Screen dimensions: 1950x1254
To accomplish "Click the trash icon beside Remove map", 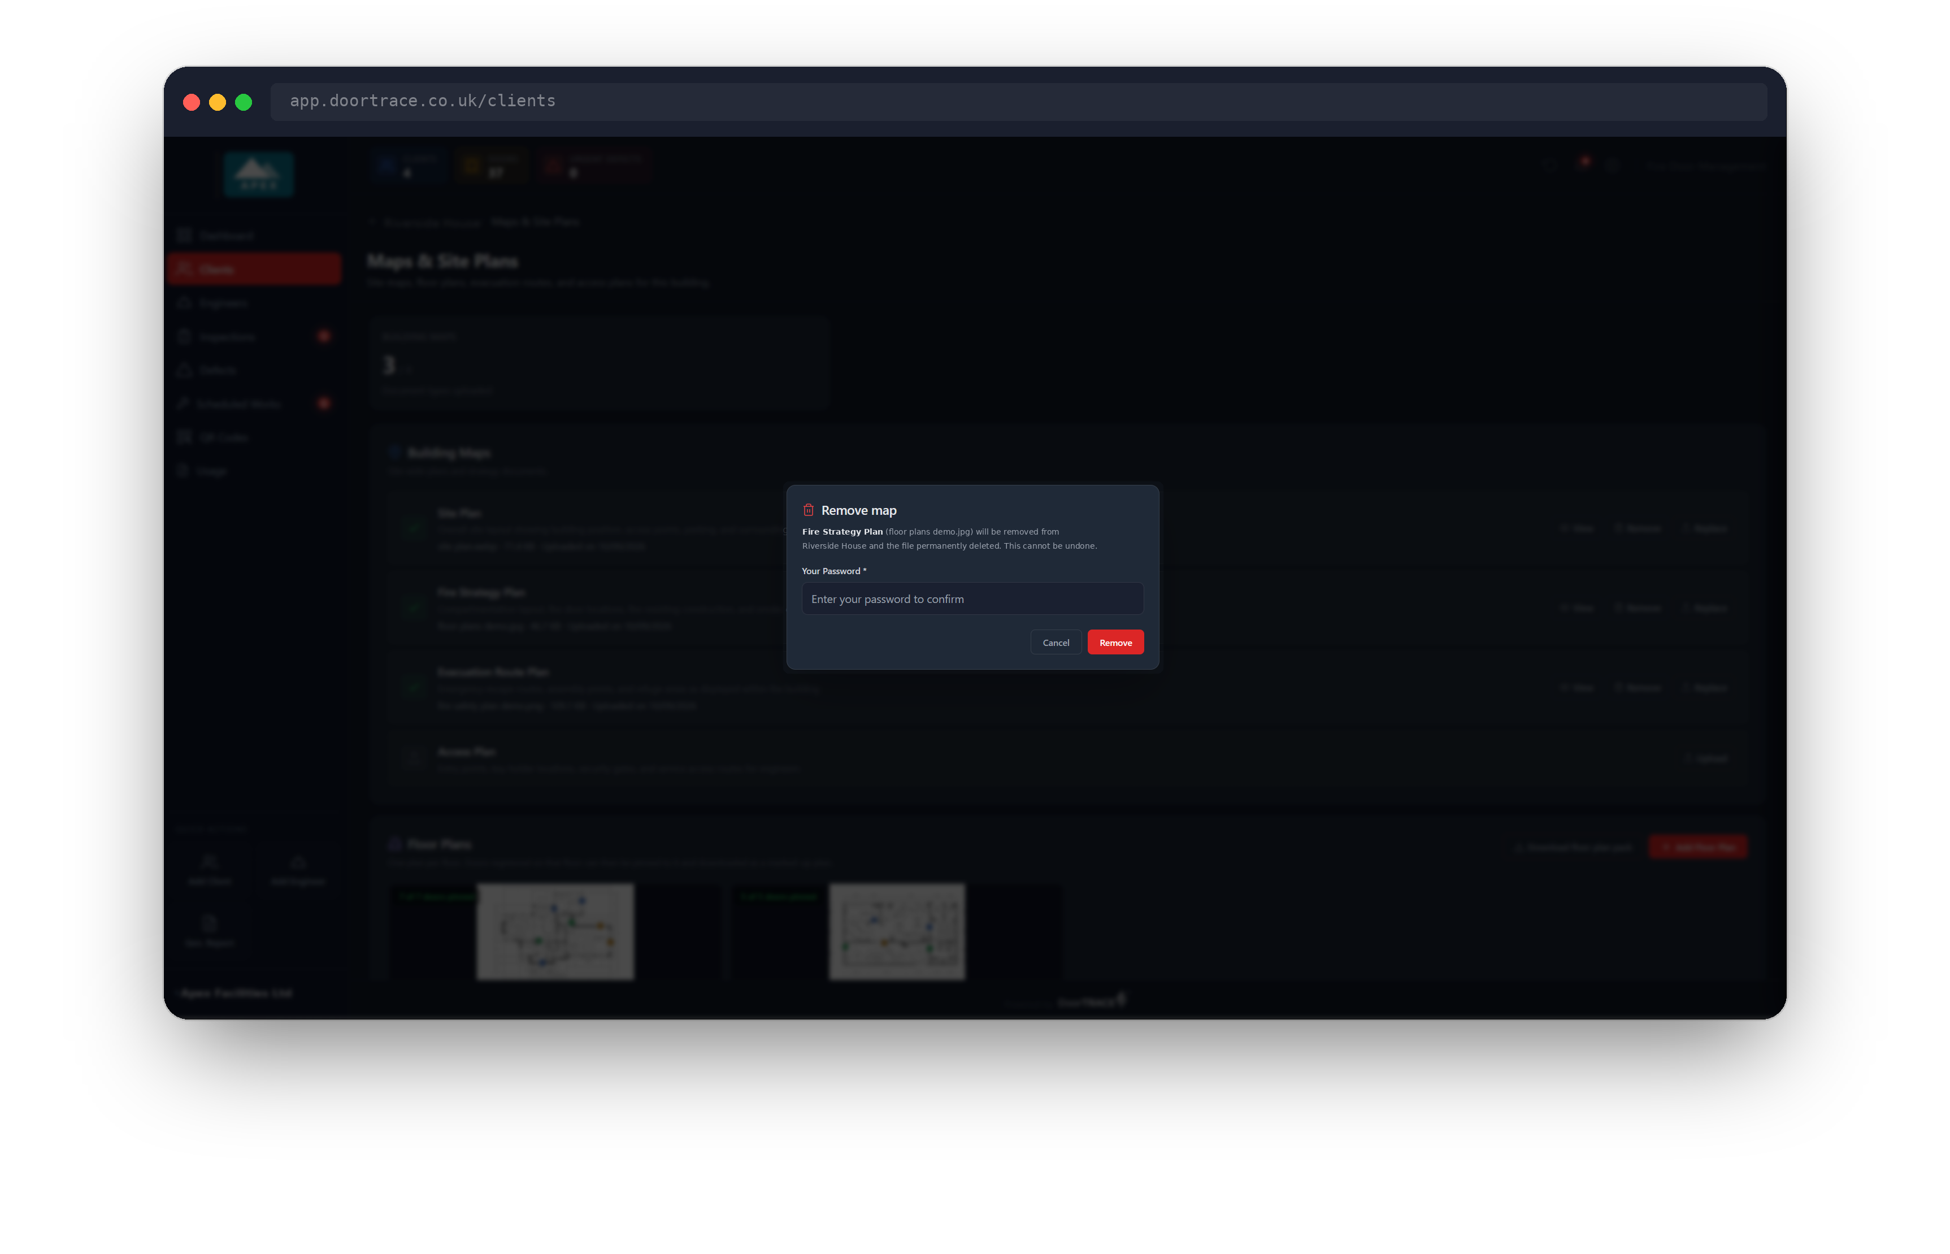I will 807,510.
